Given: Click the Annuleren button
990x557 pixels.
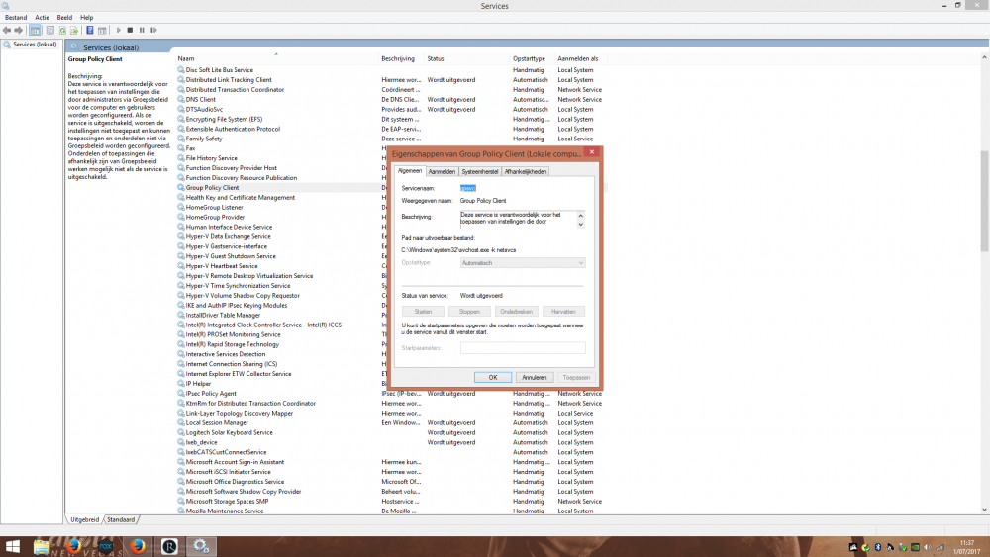Looking at the screenshot, I should click(535, 377).
